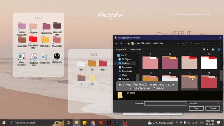Open the Organize menu
This screenshot has width=224, height=126.
point(121,49)
